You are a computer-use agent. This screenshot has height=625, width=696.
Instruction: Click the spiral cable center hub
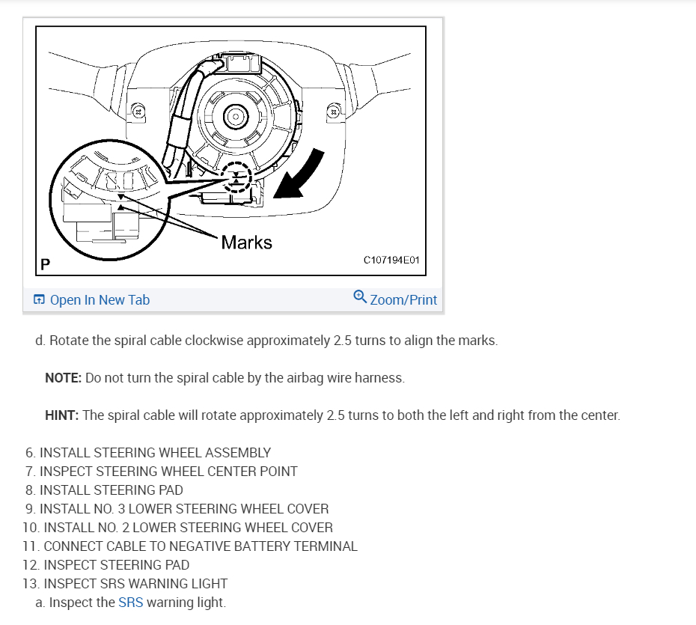[x=236, y=118]
